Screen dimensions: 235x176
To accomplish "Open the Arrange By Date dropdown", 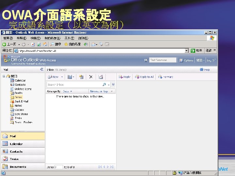I will point(67,91).
